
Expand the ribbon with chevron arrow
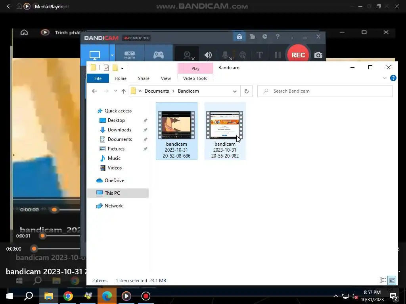385,78
